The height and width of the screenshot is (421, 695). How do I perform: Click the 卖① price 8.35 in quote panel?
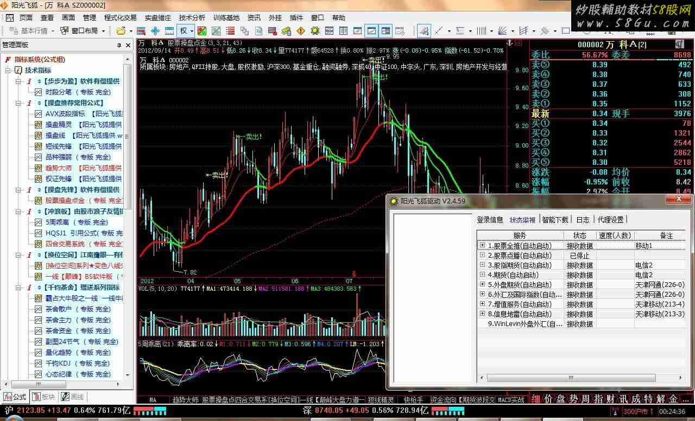click(599, 104)
